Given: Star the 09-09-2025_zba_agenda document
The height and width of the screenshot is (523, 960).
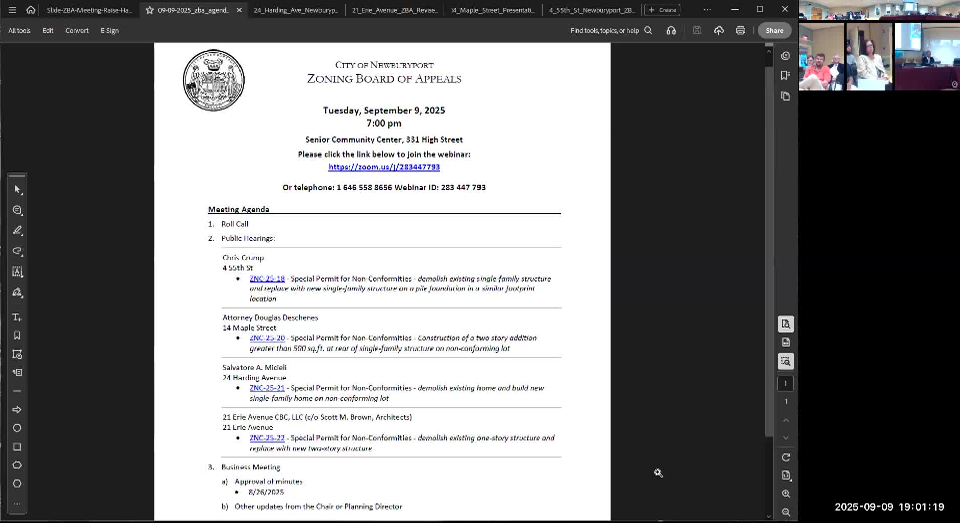Looking at the screenshot, I should 149,10.
